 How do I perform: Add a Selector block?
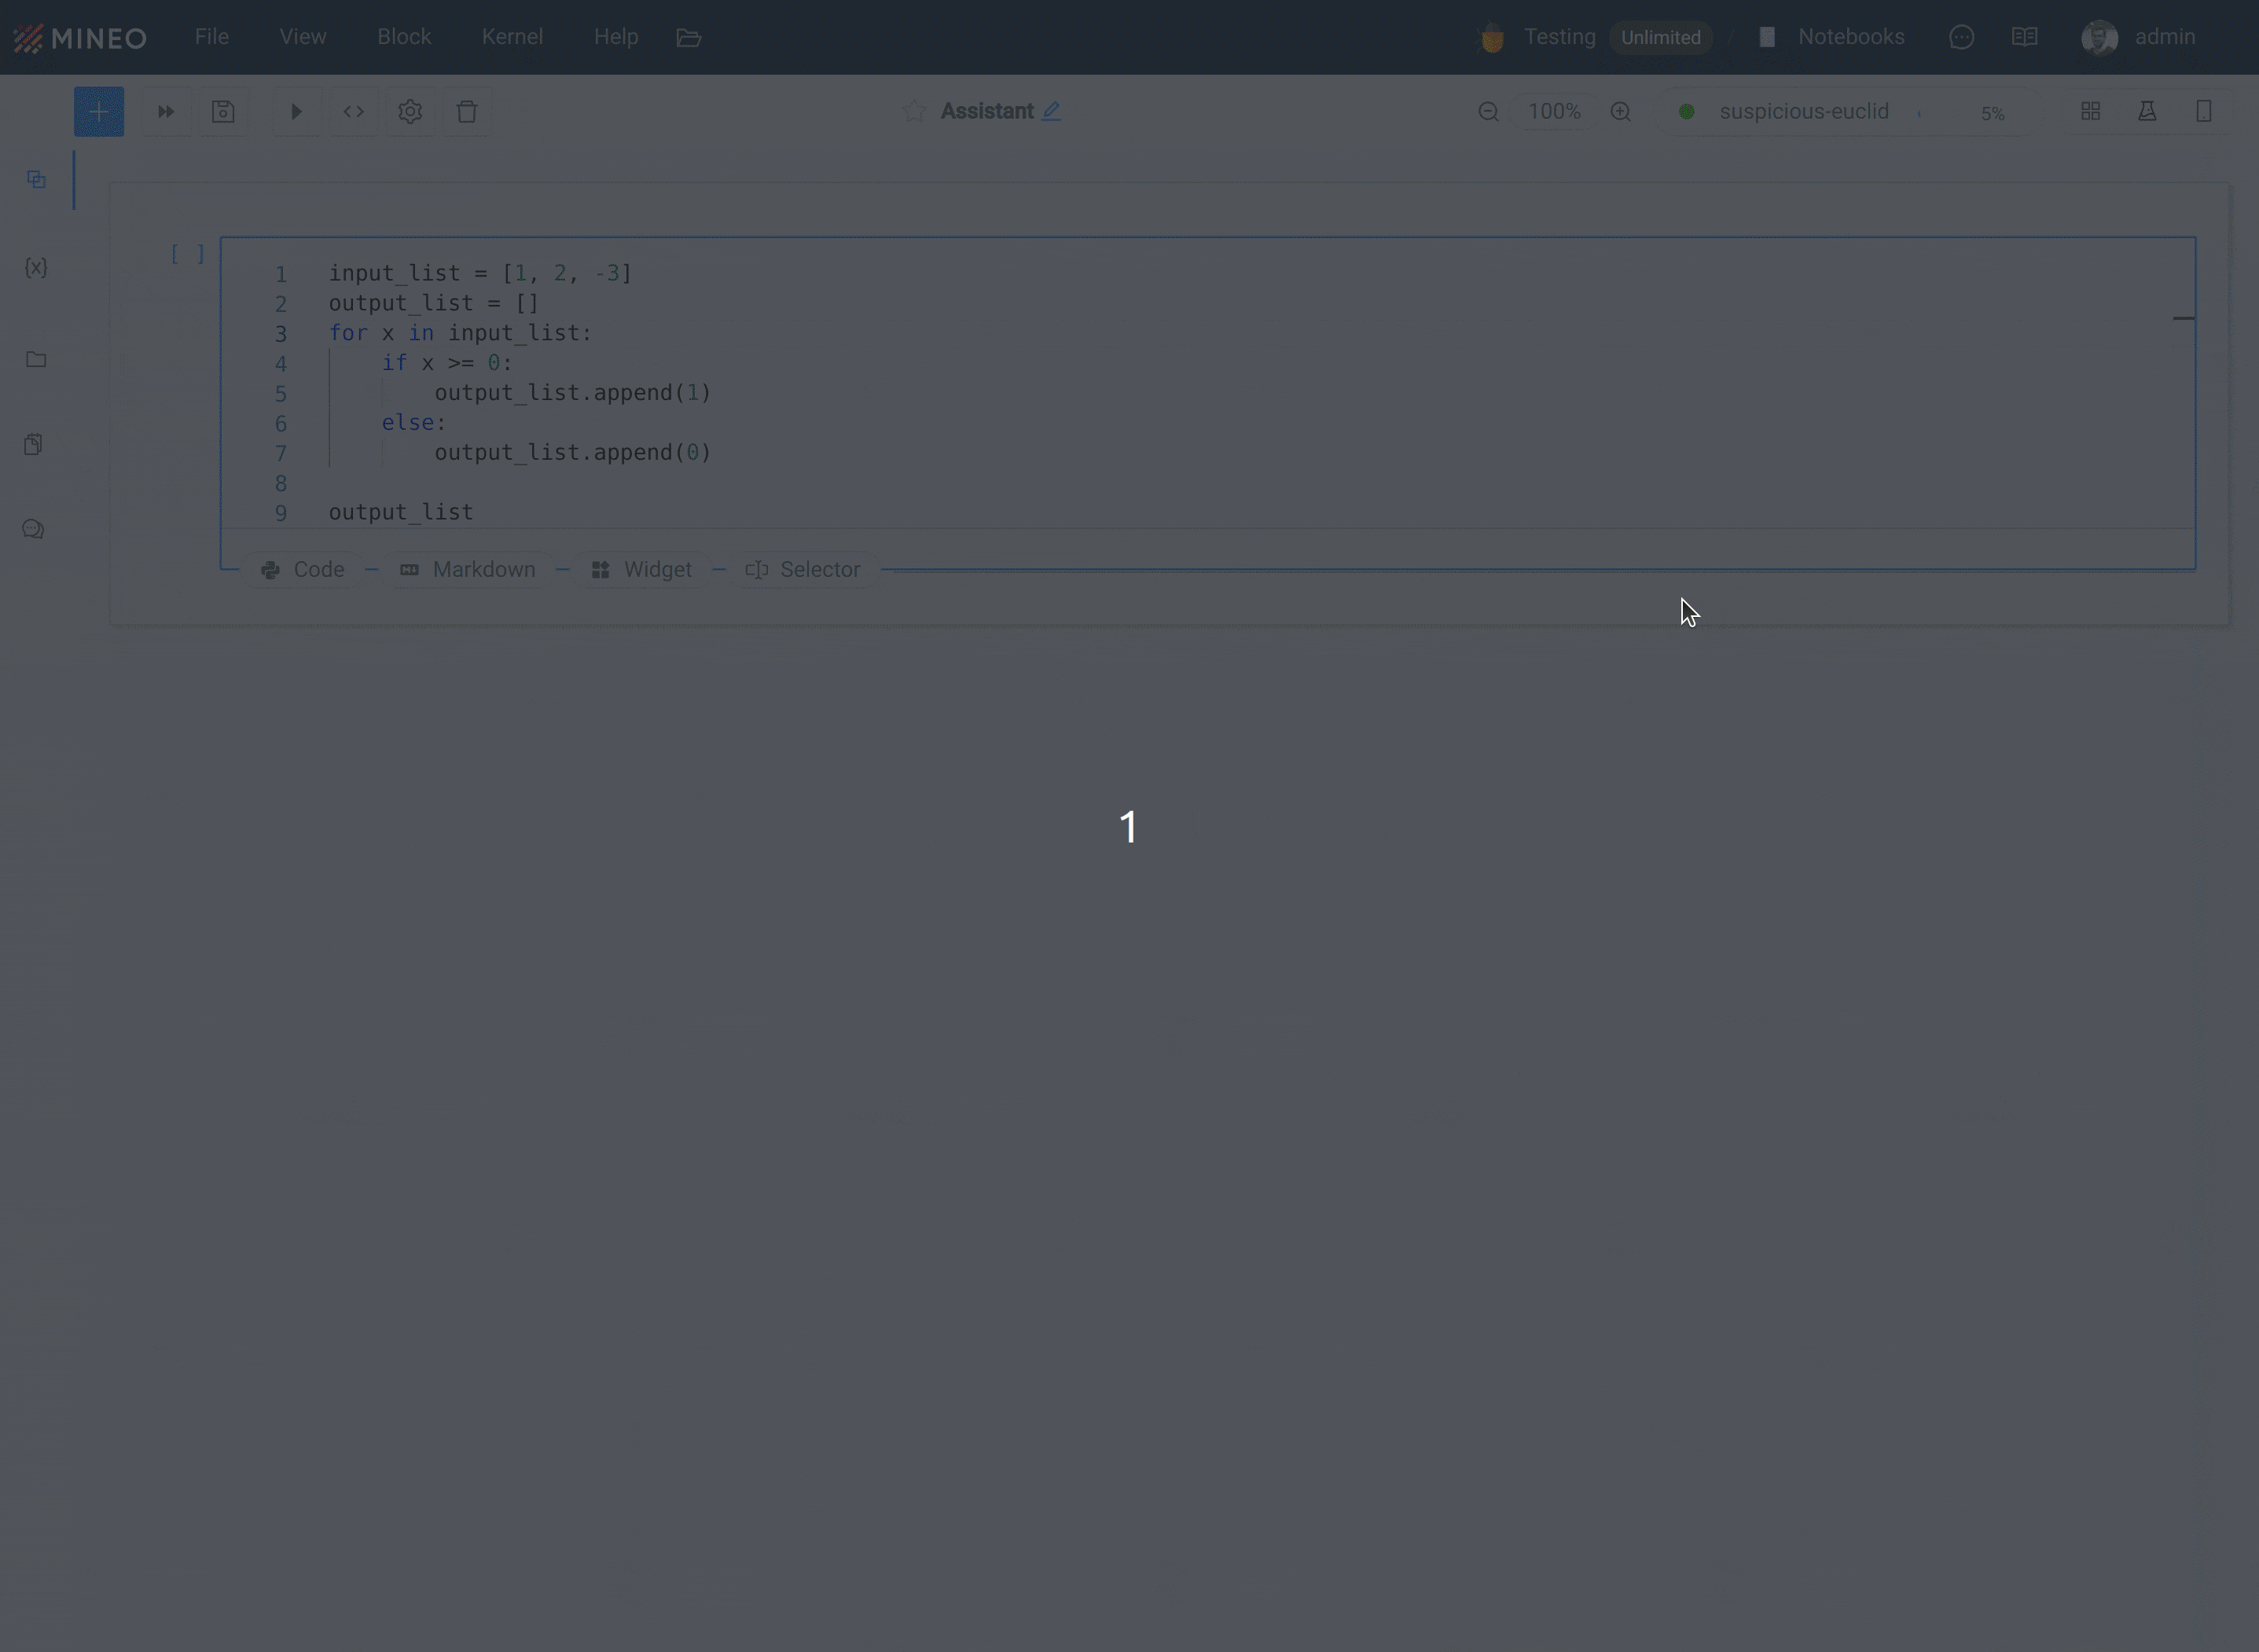click(803, 569)
